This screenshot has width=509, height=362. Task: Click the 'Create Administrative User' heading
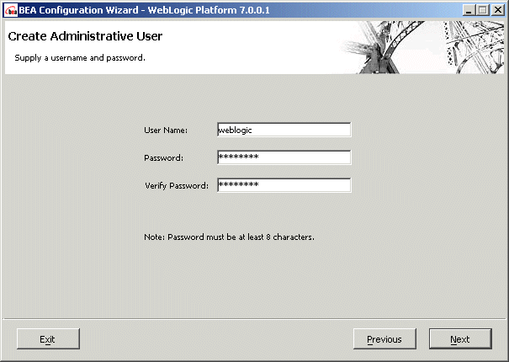[x=85, y=36]
